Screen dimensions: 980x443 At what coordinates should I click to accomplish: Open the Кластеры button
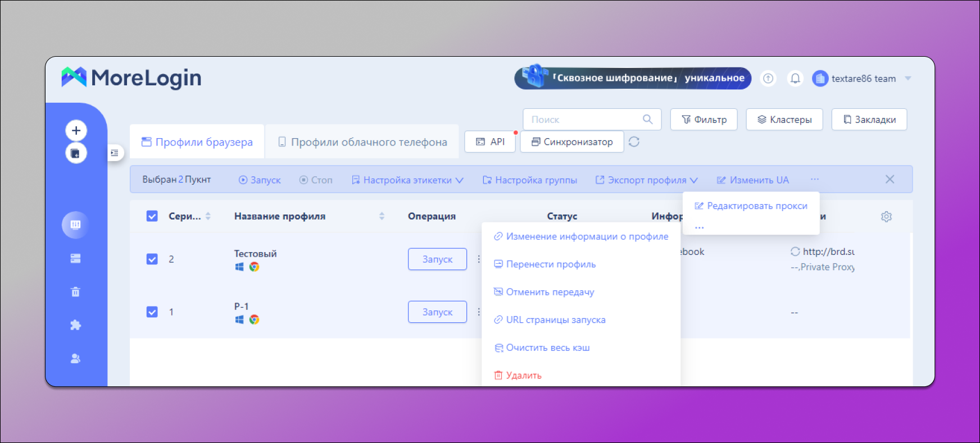(784, 120)
